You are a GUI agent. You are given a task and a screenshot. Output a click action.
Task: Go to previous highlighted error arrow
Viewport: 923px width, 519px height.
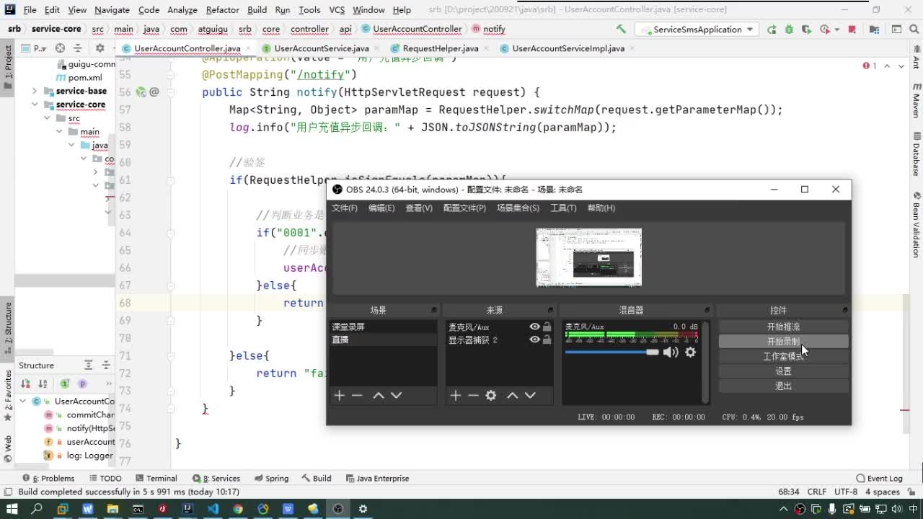[x=888, y=66]
